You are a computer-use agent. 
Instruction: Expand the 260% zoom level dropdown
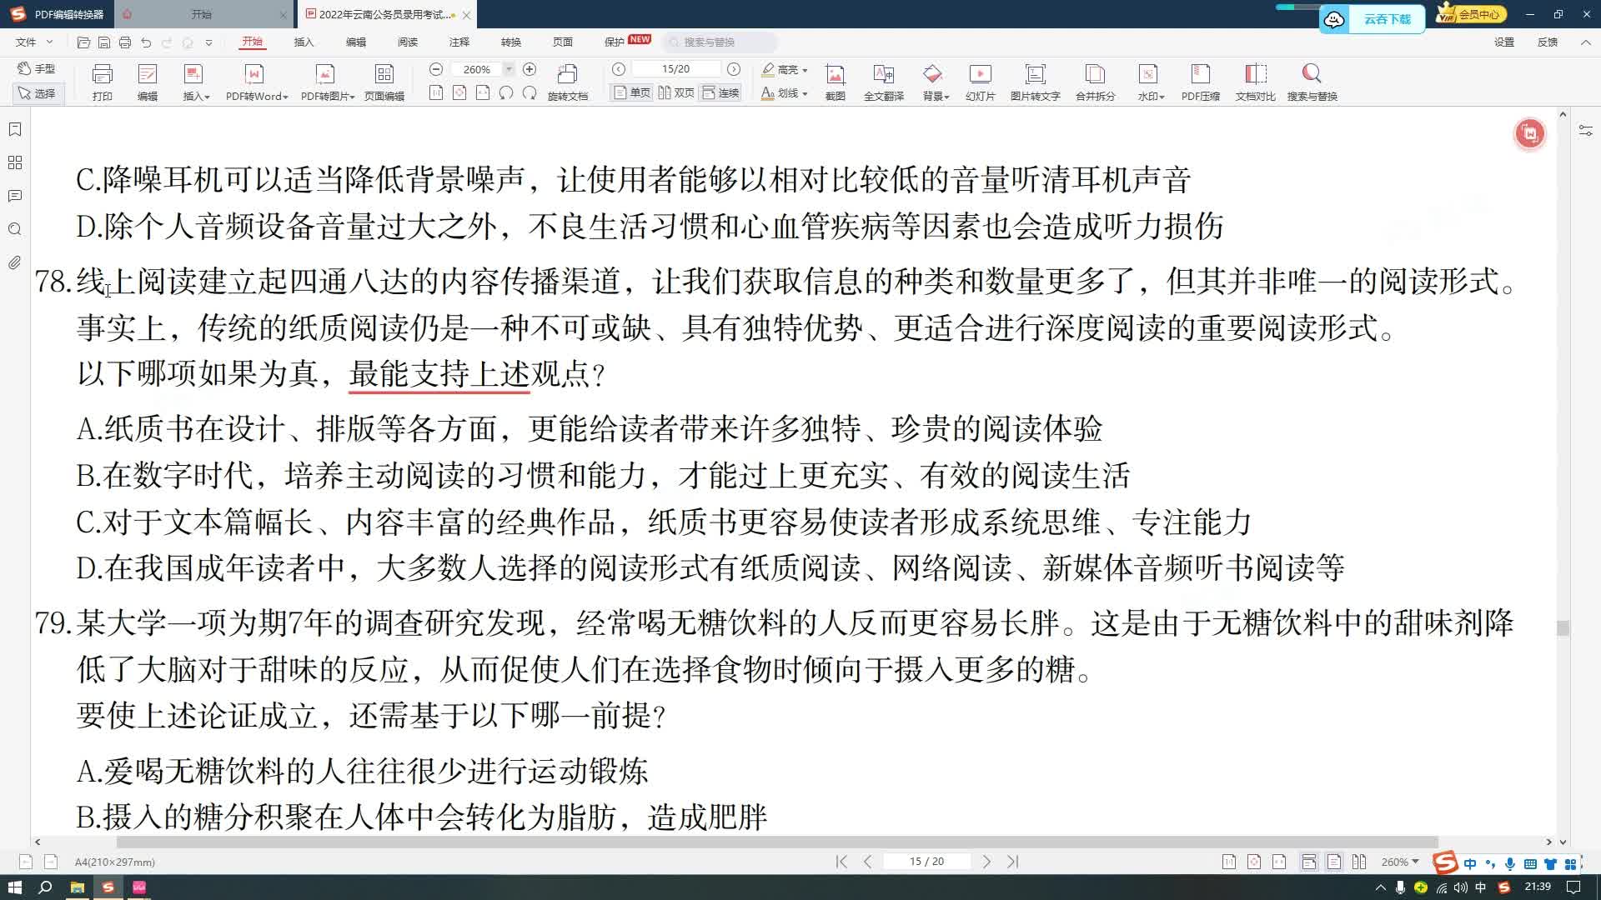pos(509,69)
